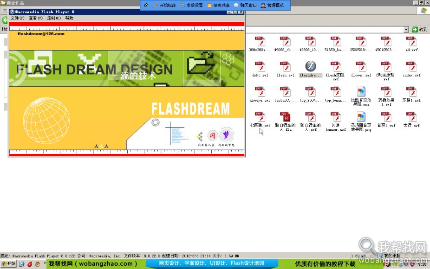Open the Windows 开始 Start button
This screenshot has width=430, height=269.
8,264
